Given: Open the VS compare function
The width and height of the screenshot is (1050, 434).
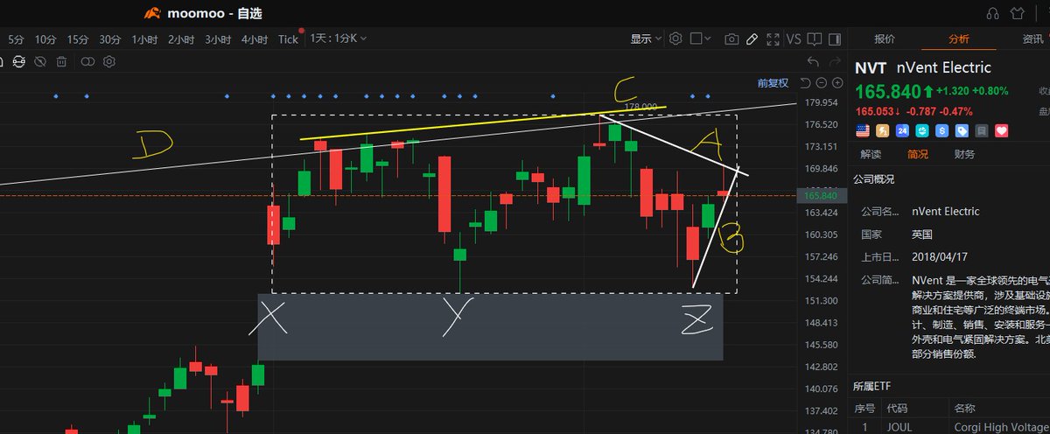Looking at the screenshot, I should pyautogui.click(x=794, y=39).
